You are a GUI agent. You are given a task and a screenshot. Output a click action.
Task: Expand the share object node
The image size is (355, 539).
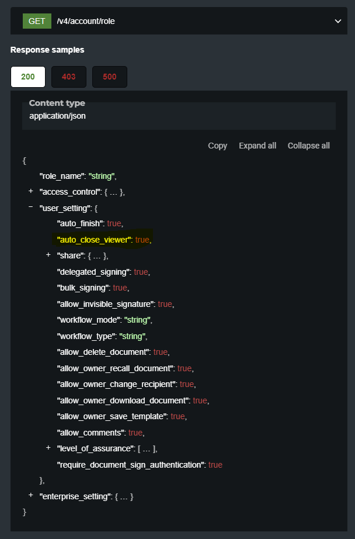[x=48, y=255]
